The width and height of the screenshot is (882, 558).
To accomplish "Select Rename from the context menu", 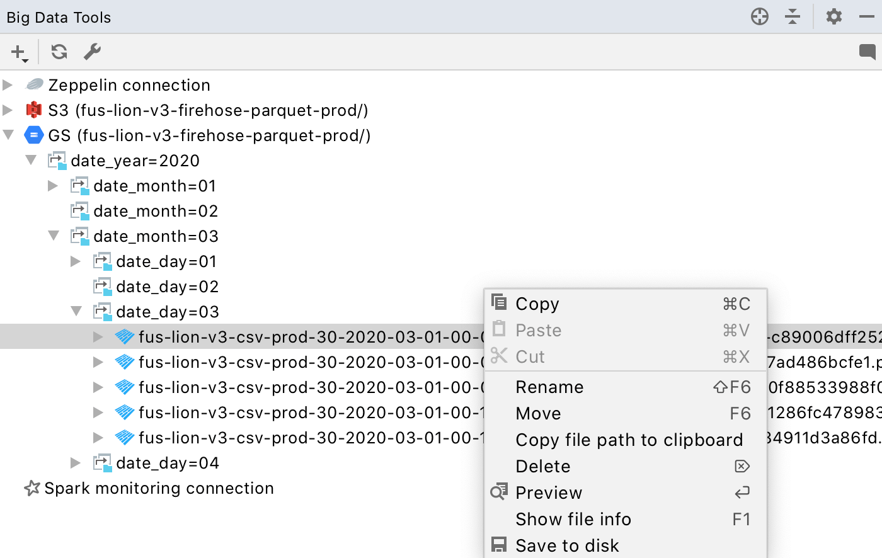I will point(549,387).
